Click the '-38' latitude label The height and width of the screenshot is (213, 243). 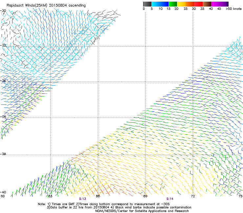tap(3, 154)
